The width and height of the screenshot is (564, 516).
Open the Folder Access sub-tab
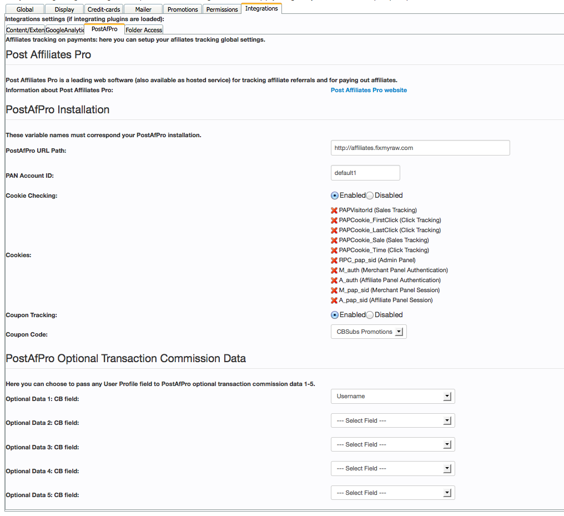144,30
